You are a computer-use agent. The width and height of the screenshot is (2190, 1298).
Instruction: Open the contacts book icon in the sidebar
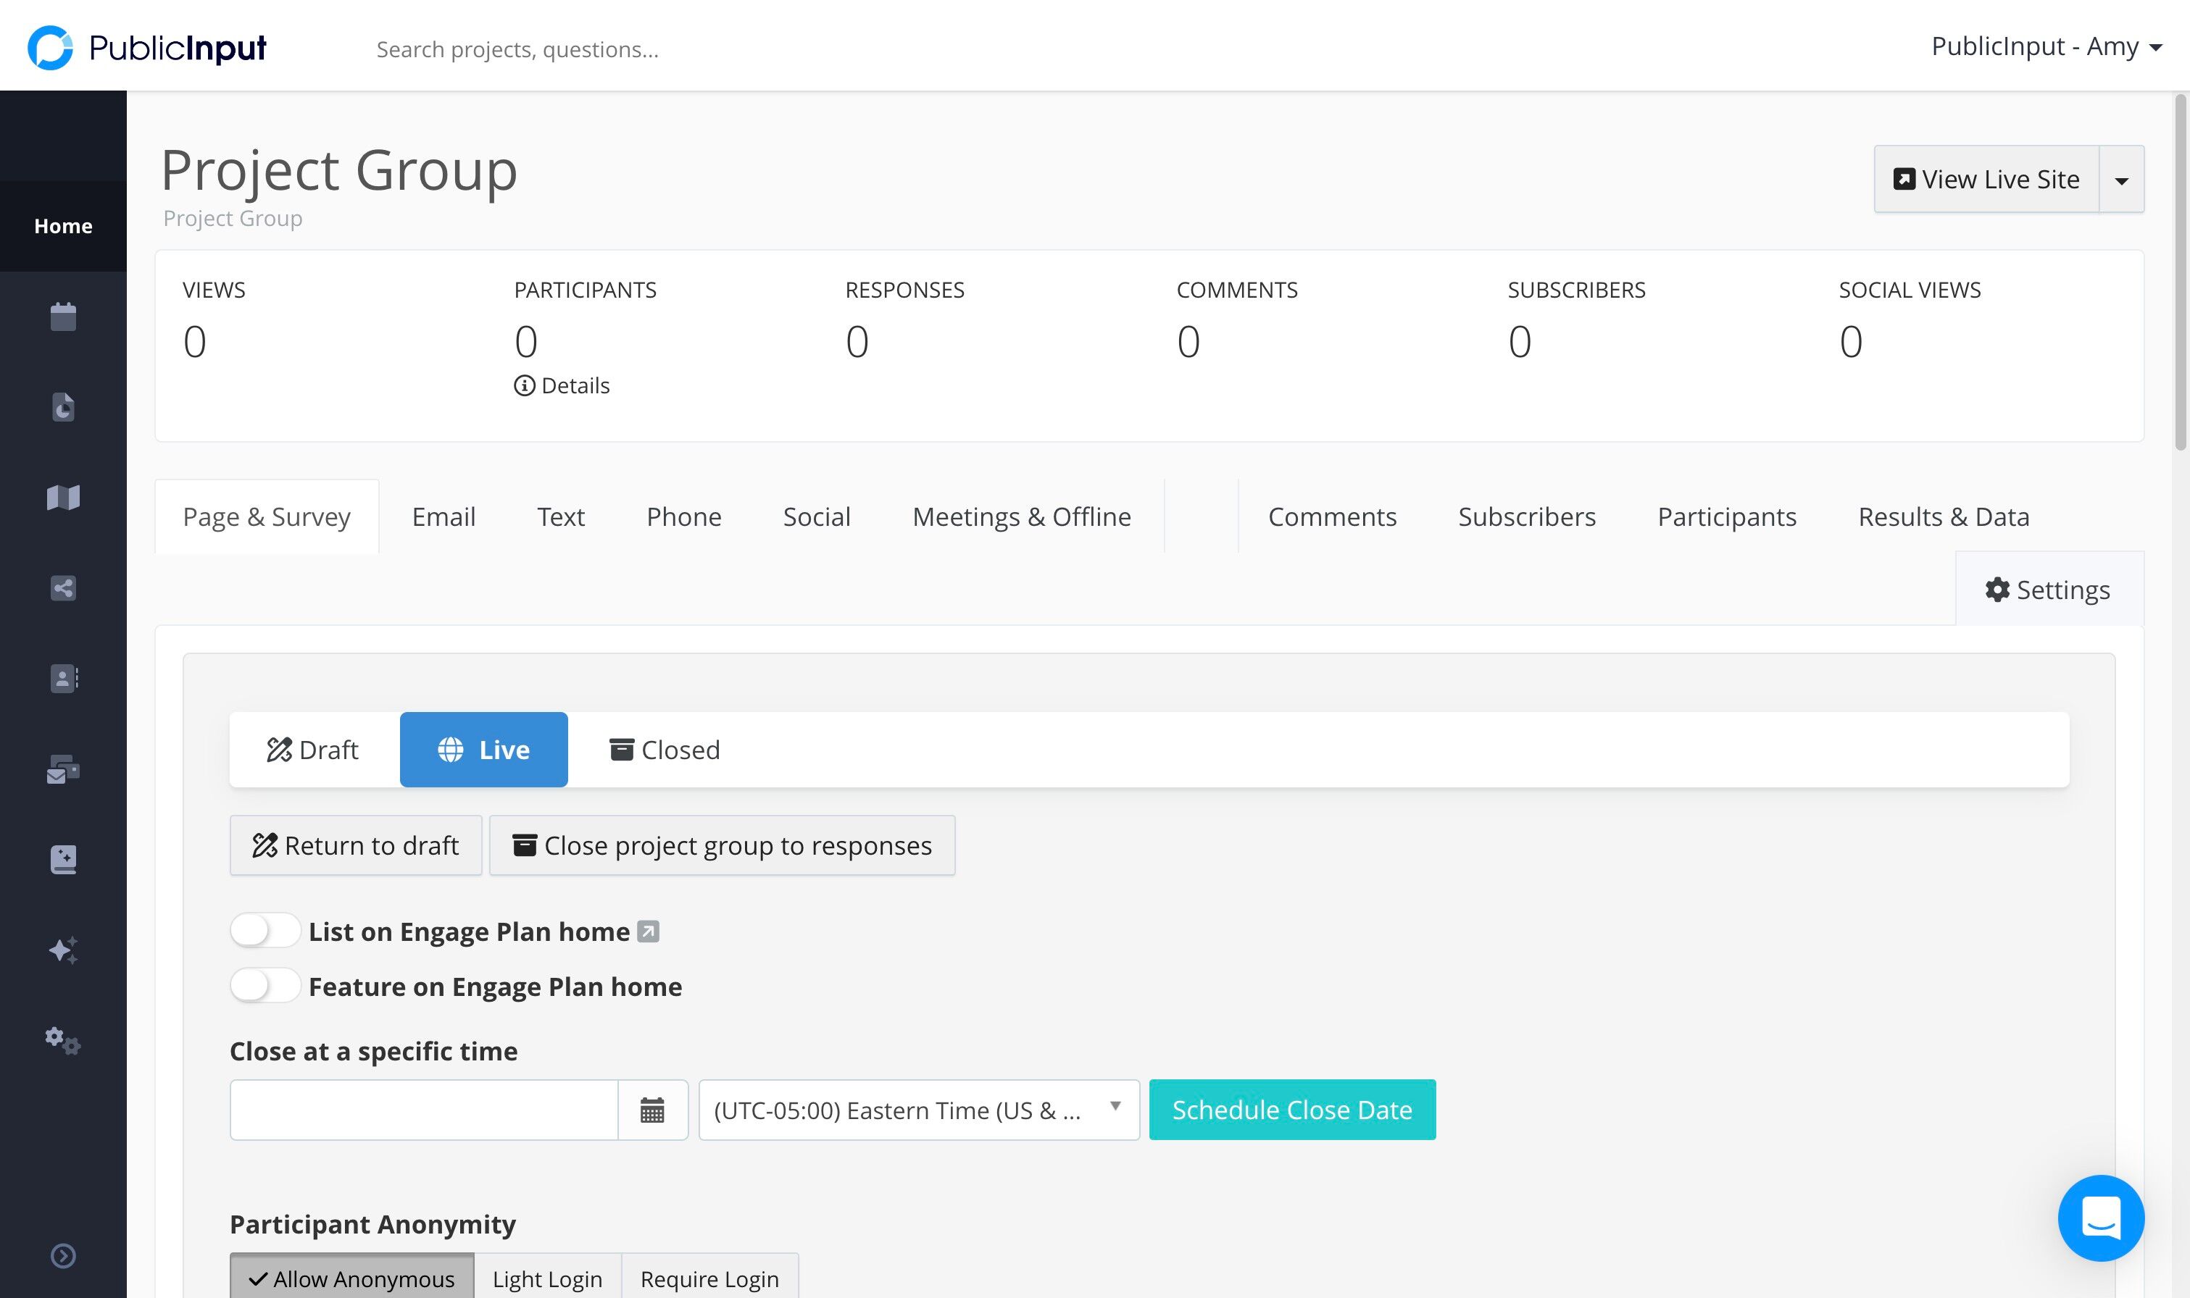[x=63, y=679]
